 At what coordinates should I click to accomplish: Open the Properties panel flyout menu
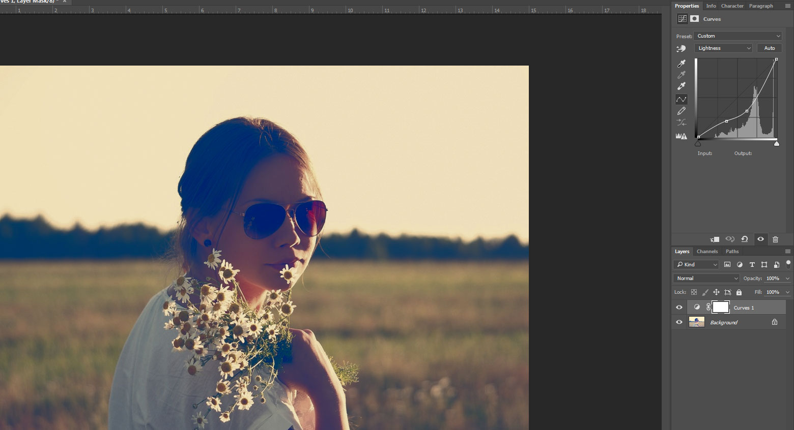pyautogui.click(x=788, y=6)
